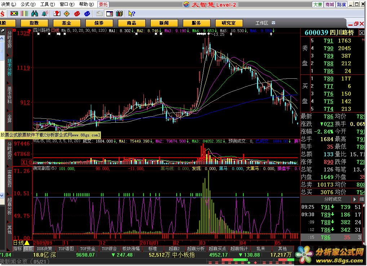The image size is (367, 266).
Task: Open the colored books library icon
Action: tap(119, 14)
